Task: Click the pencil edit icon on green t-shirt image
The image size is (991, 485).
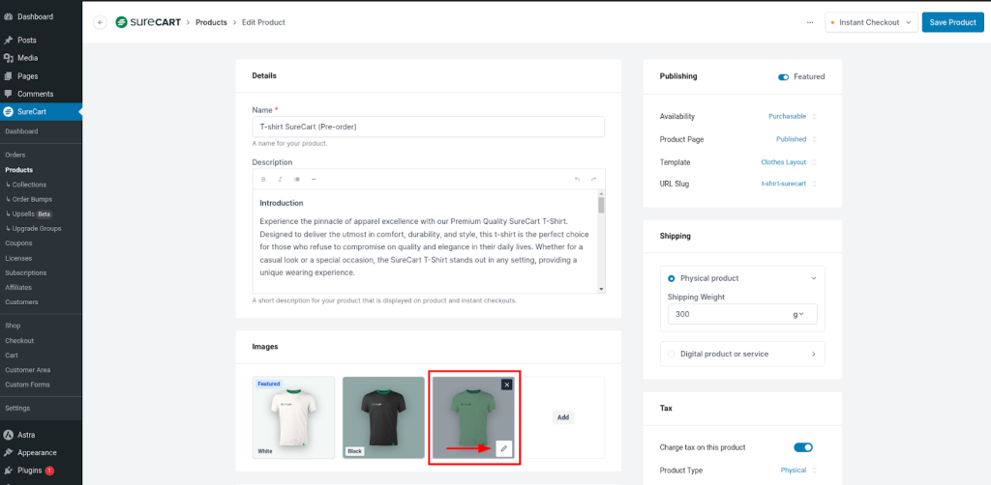Action: [503, 448]
